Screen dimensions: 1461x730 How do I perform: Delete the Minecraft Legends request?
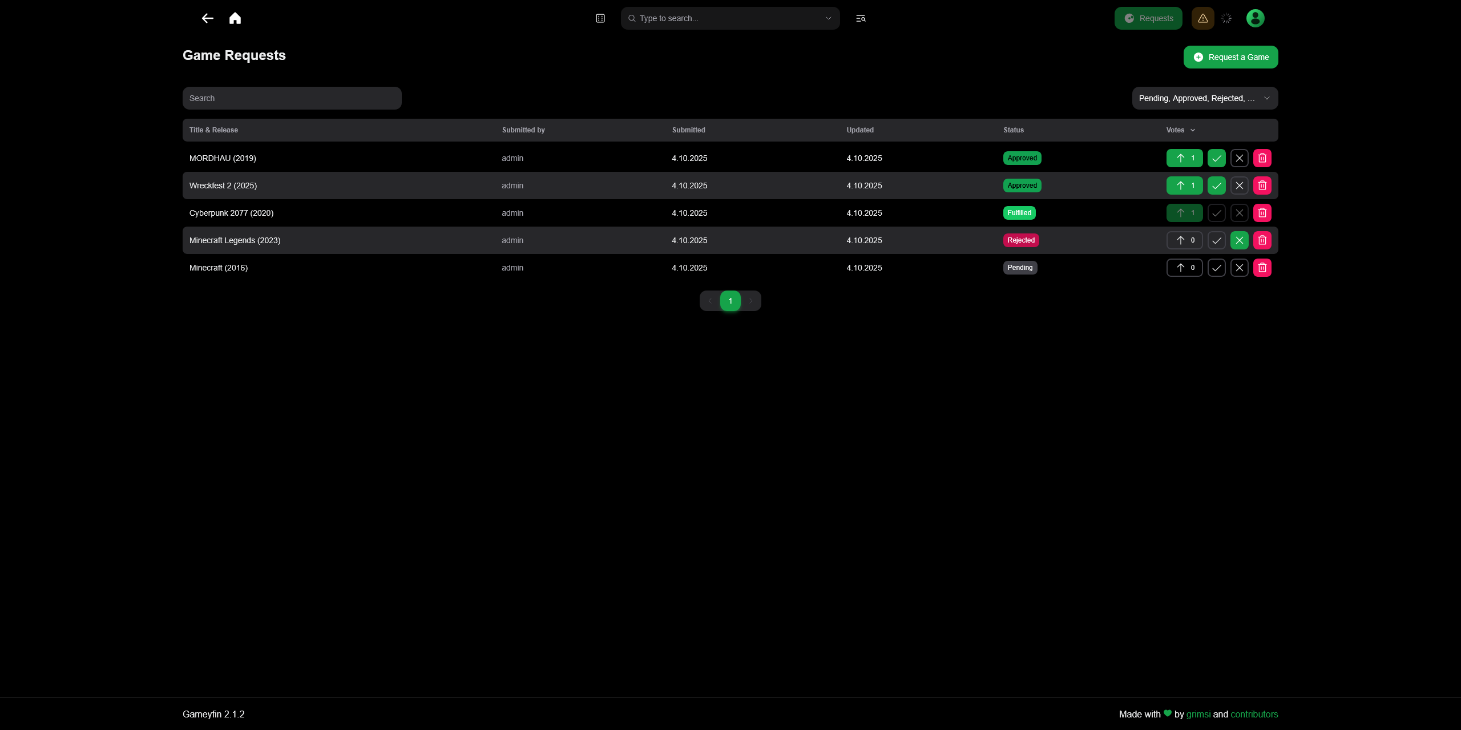[x=1262, y=240]
